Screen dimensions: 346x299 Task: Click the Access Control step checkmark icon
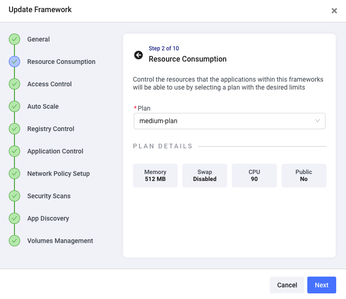click(14, 84)
